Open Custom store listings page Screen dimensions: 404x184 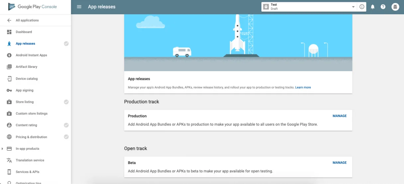[x=32, y=113]
